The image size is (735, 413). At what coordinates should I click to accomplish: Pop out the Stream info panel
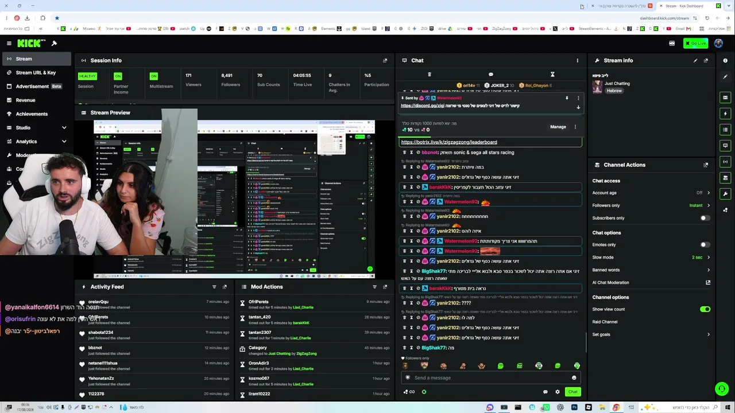tap(706, 60)
